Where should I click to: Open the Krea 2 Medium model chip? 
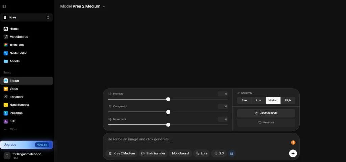(x=122, y=154)
